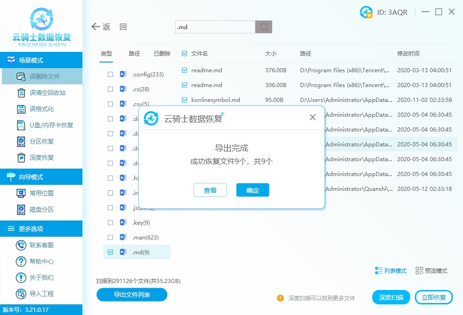Click 立即恢复 recover button
The width and height of the screenshot is (463, 315).
(434, 297)
